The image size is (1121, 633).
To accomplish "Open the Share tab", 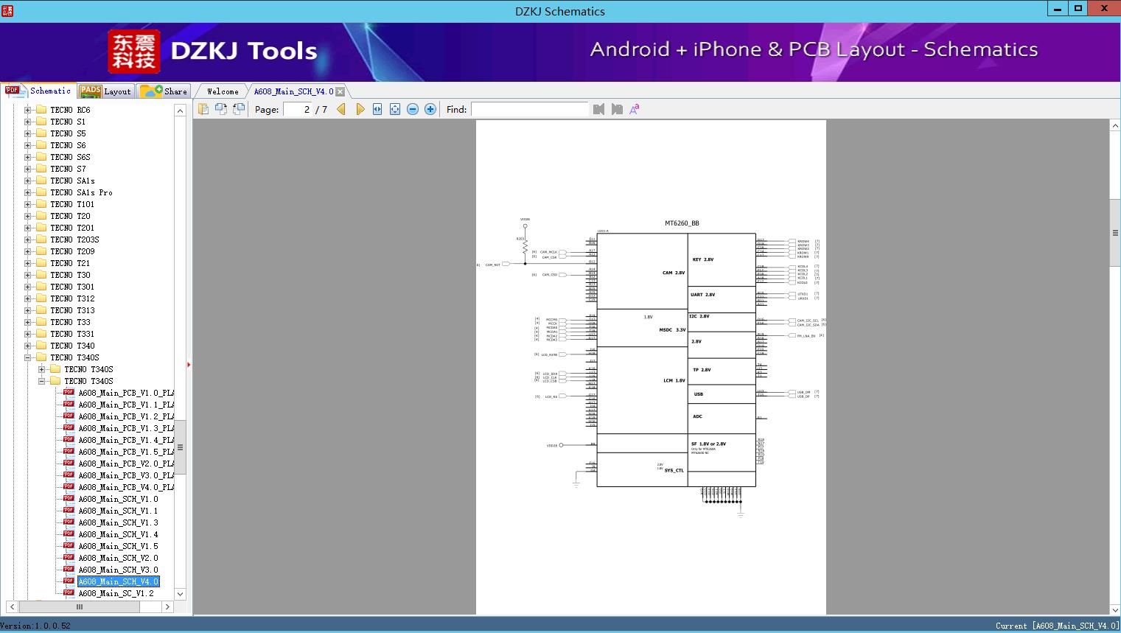I will [164, 91].
